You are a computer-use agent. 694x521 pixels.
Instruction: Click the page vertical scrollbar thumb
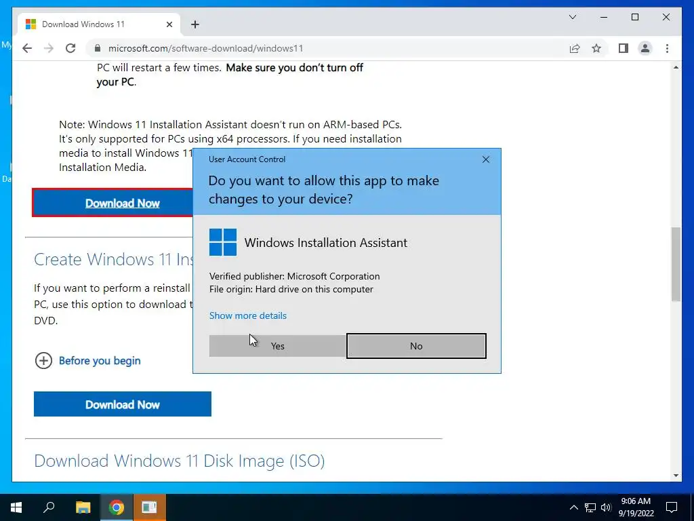tap(676, 265)
